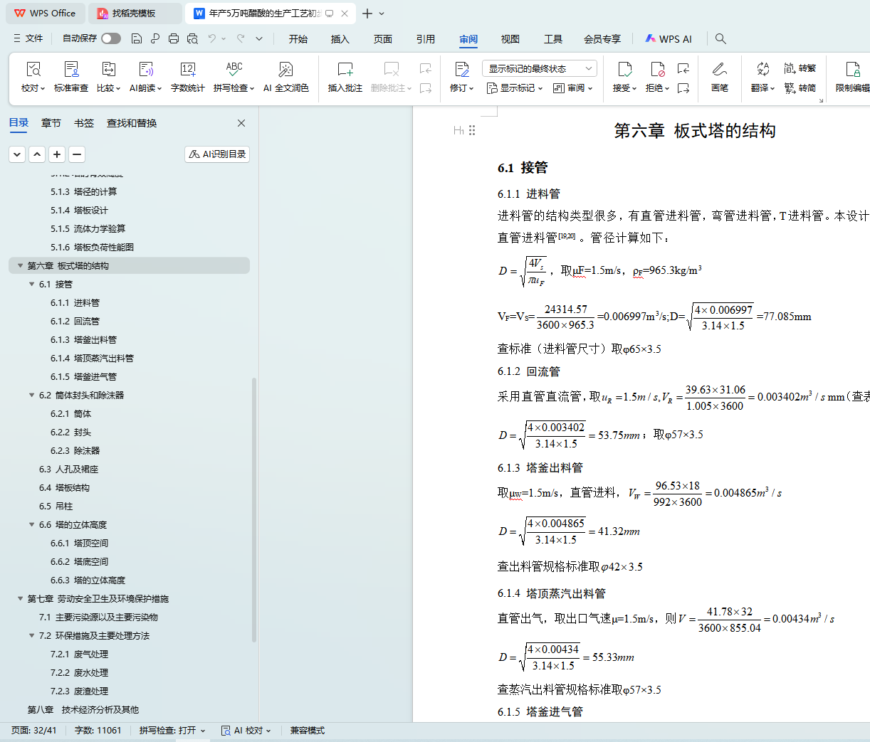Click the 插入批注 insert comment icon
The width and height of the screenshot is (870, 742).
[345, 70]
